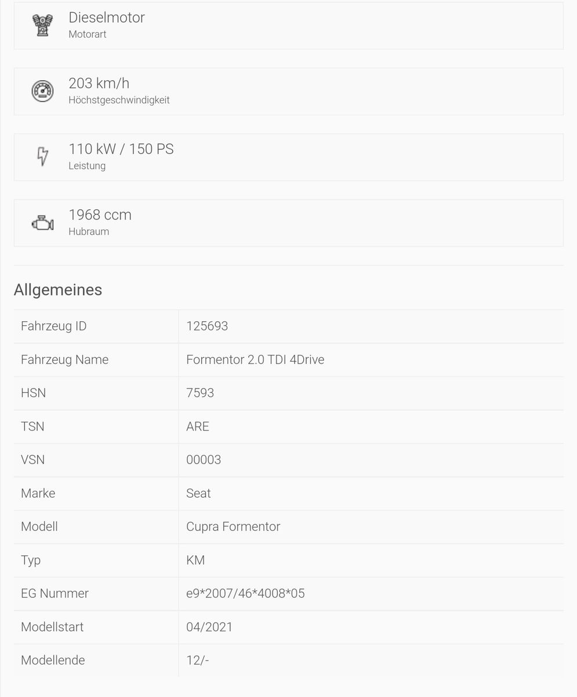Click the speedometer top speed icon

42,91
